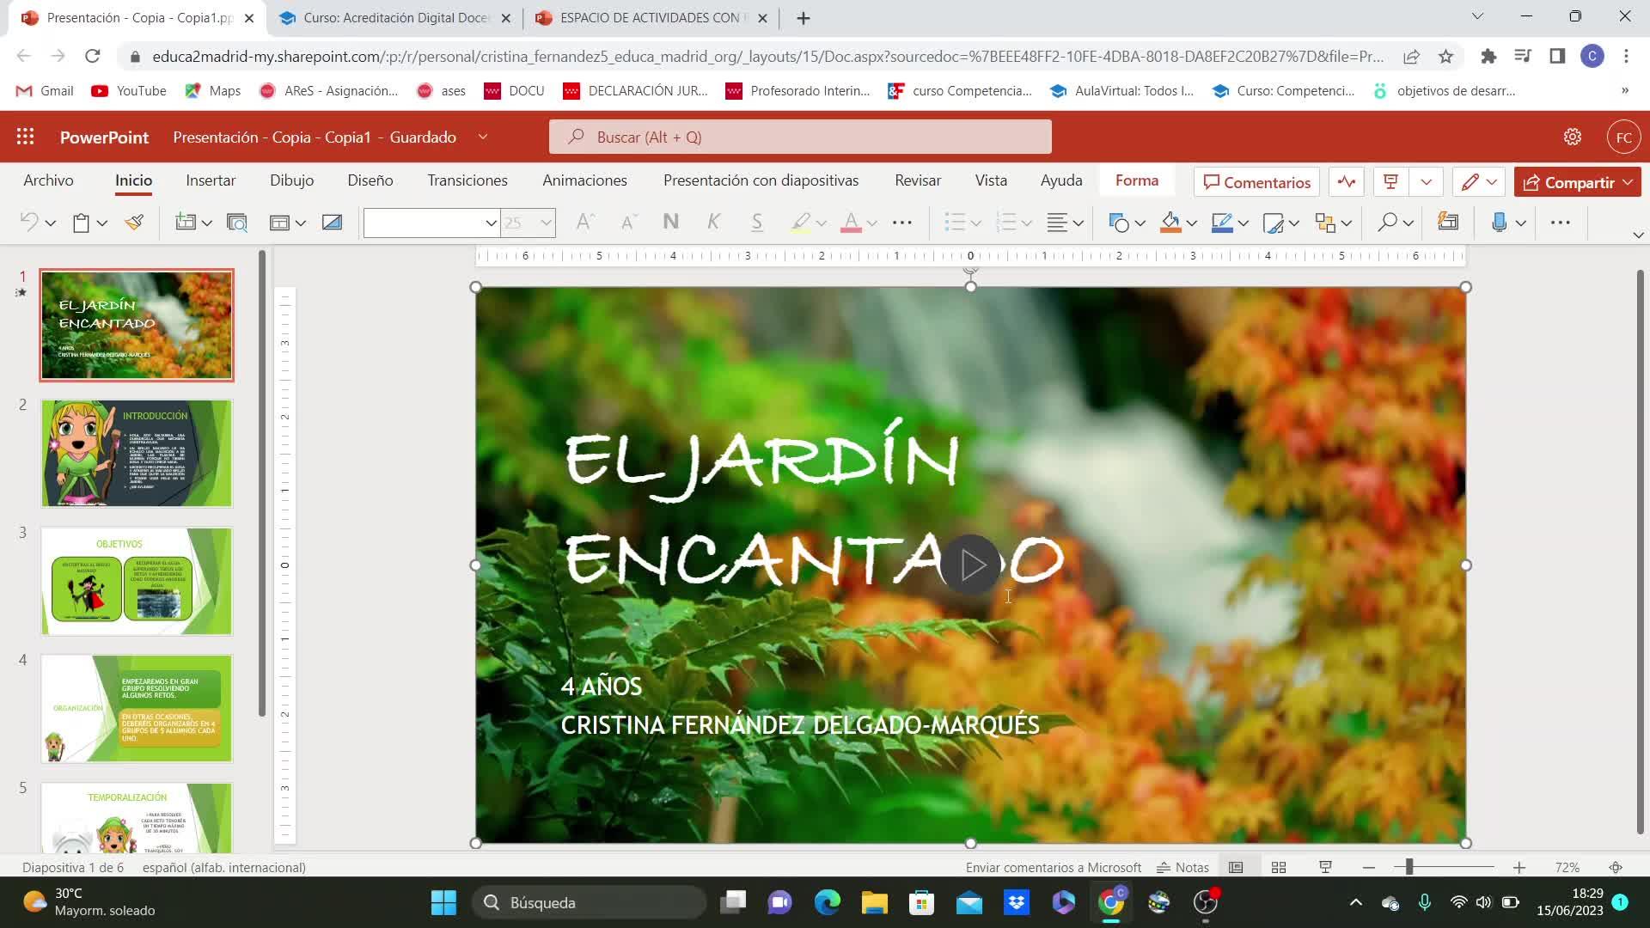Click the Shape Fill paint bucket
Viewport: 1650px width, 928px height.
(x=1170, y=223)
